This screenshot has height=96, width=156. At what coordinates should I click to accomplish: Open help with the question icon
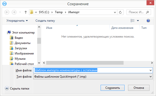pos(148,21)
